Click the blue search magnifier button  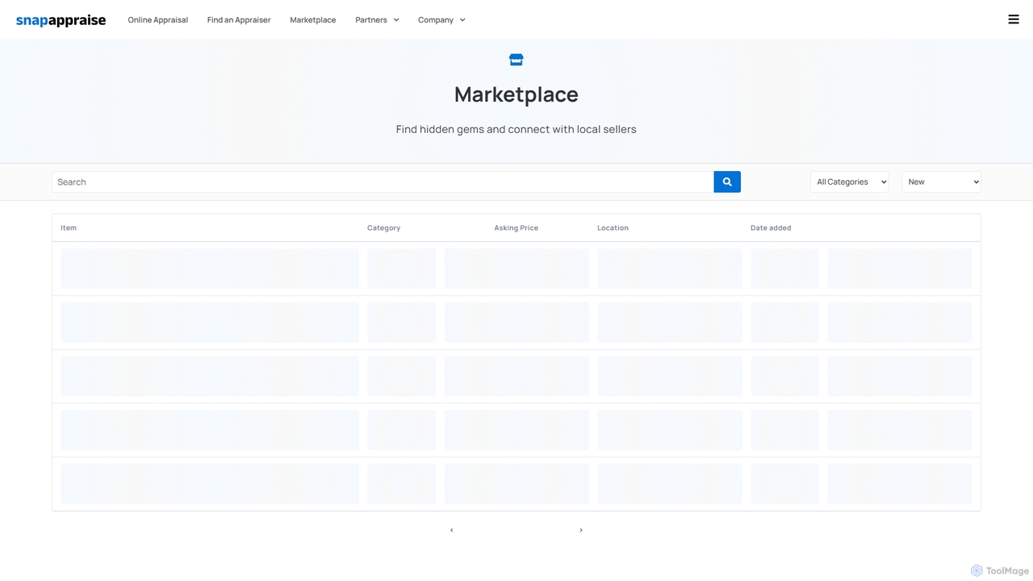(727, 182)
